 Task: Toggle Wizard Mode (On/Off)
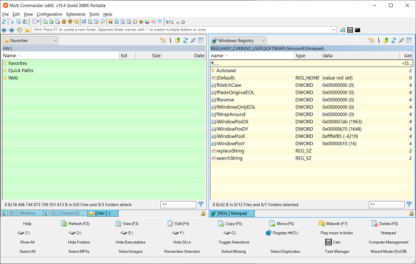point(388,252)
